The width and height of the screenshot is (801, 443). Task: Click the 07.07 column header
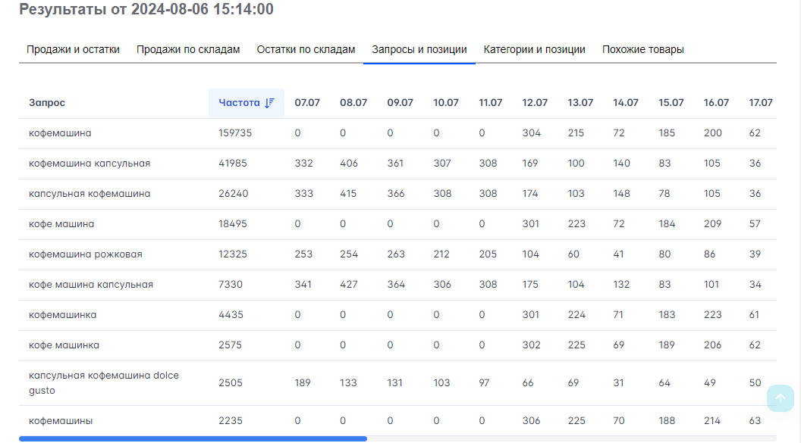307,102
